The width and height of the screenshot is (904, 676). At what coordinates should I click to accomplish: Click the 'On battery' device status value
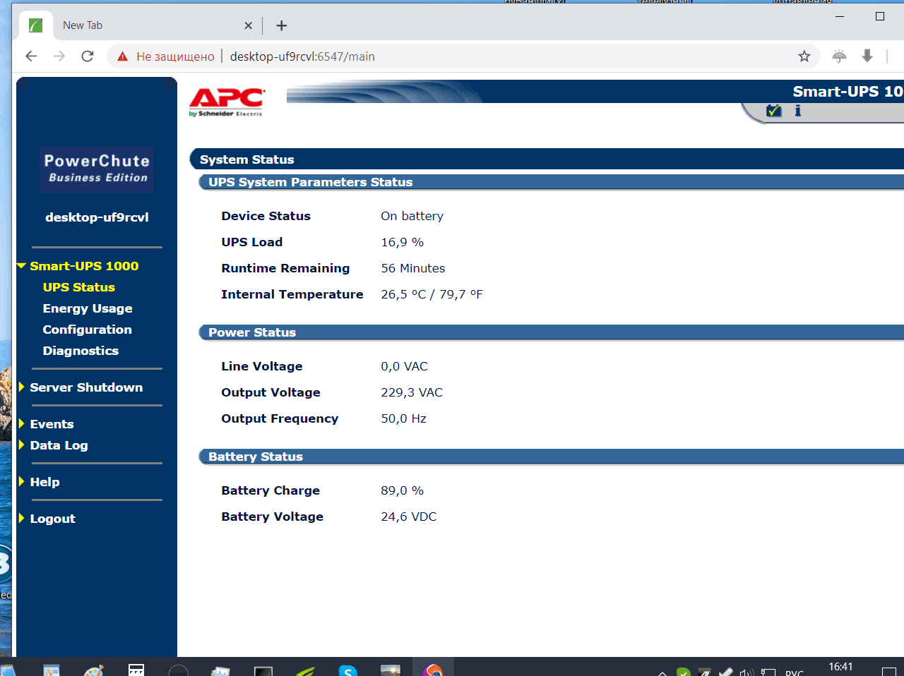[x=412, y=216]
